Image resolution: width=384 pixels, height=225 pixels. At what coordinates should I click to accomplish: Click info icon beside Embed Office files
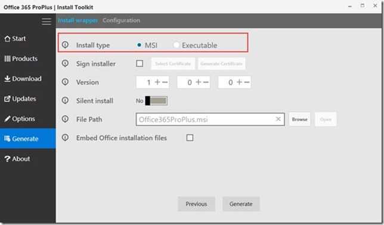pyautogui.click(x=65, y=137)
